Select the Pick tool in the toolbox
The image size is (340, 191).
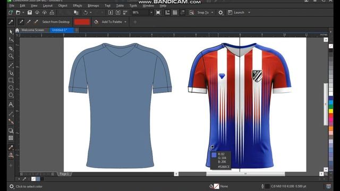tap(11, 32)
